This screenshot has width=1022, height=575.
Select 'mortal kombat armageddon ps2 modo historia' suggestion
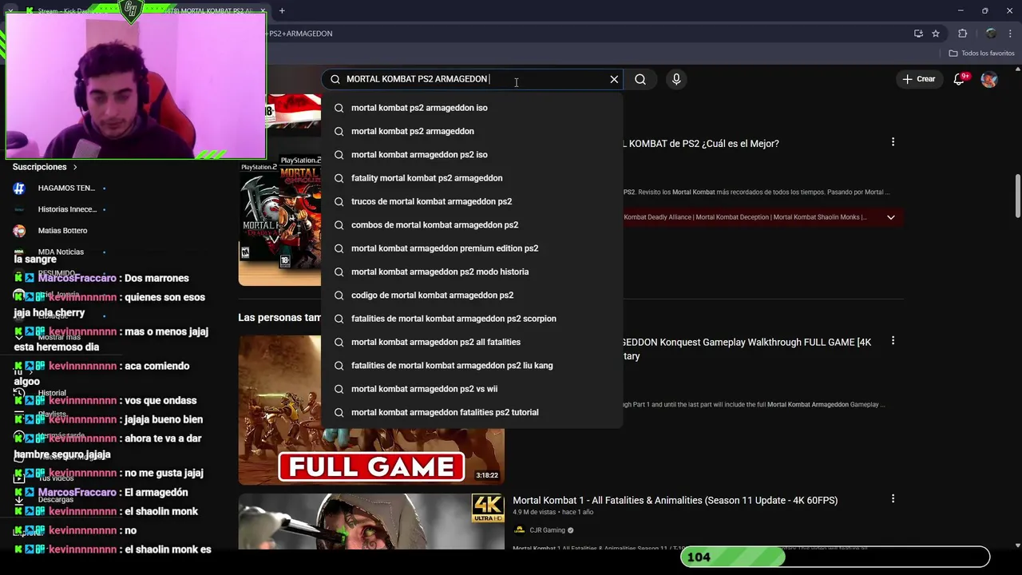[x=472, y=272]
